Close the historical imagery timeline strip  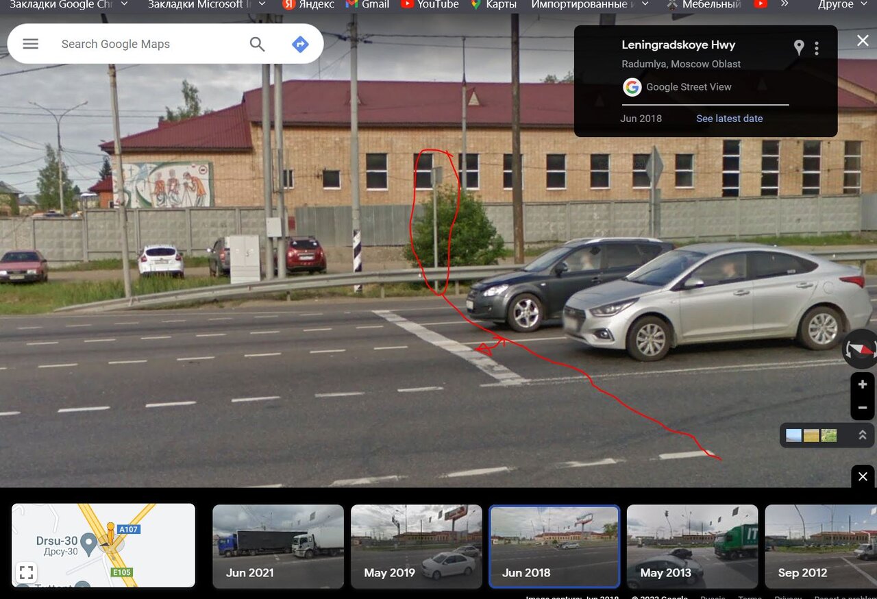point(863,476)
